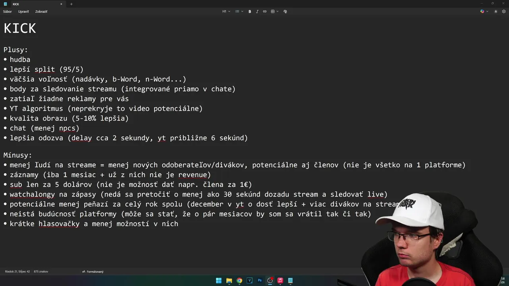Screen dimensions: 509x286
Task: Click the 'lepšia odozva' bullet line
Action: click(129, 138)
